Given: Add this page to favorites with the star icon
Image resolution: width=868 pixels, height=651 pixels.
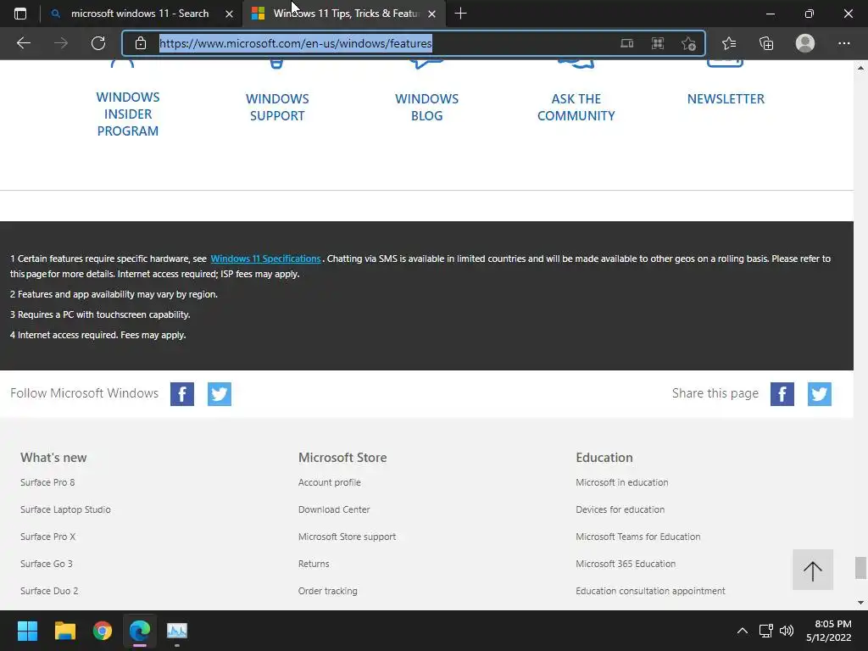Looking at the screenshot, I should pos(688,43).
